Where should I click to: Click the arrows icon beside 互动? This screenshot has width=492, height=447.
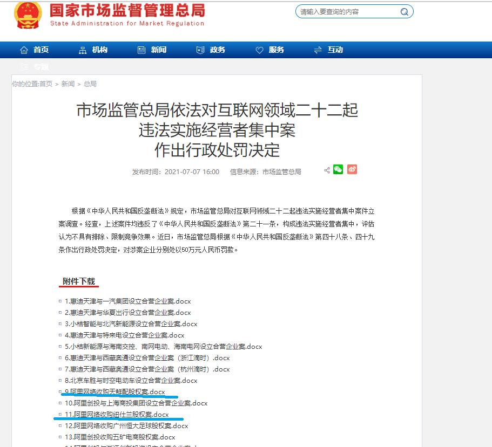(x=318, y=50)
